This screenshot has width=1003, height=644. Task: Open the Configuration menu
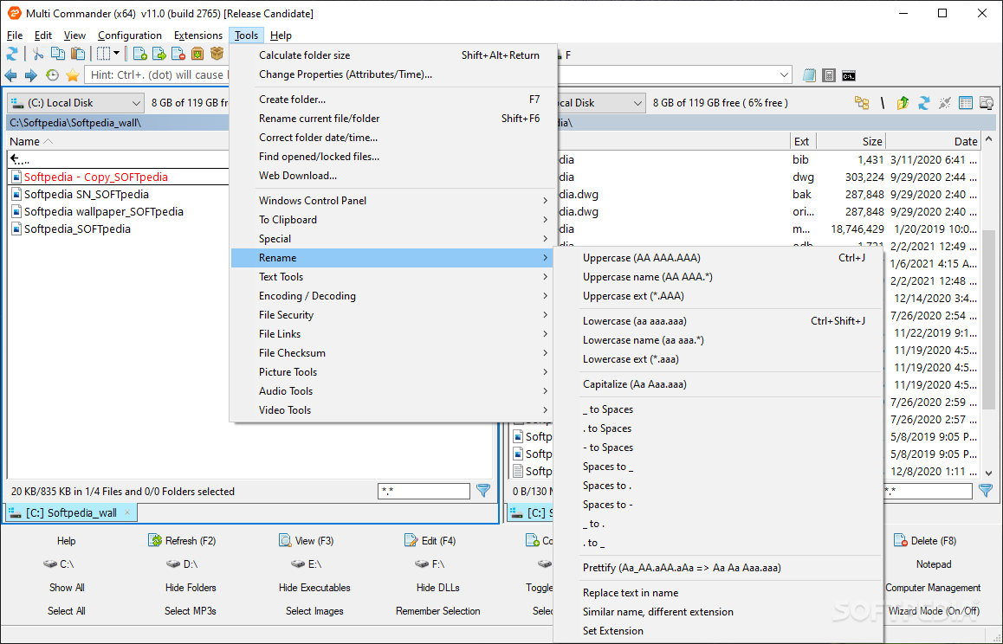[130, 35]
